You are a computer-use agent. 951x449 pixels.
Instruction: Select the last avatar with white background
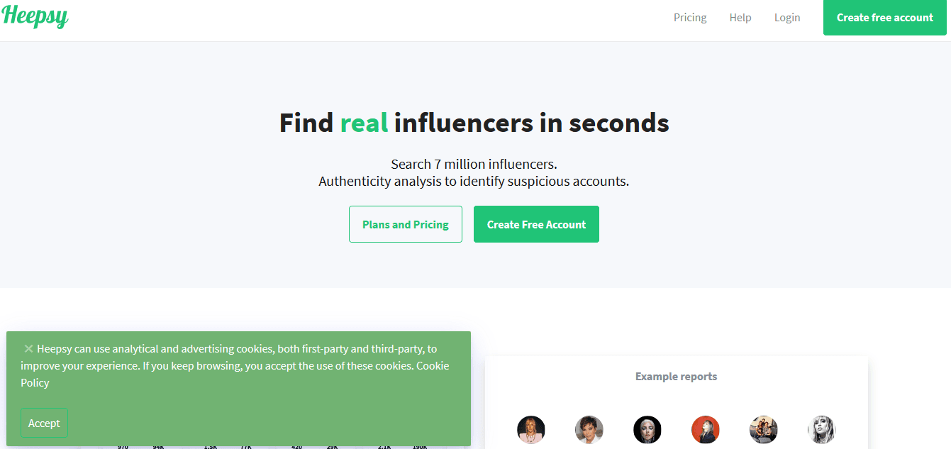pyautogui.click(x=822, y=430)
